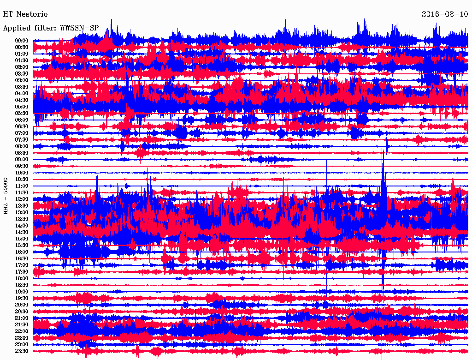This screenshot has width=472, height=360.
Task: Click the date label '2016-02-10'
Action: click(x=445, y=14)
